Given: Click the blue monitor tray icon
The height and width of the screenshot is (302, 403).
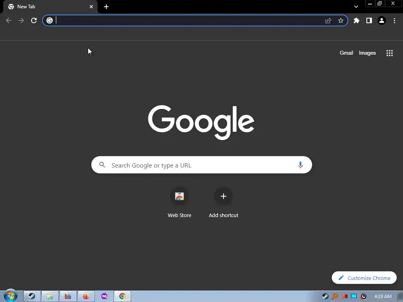Looking at the screenshot, I should (x=354, y=296).
